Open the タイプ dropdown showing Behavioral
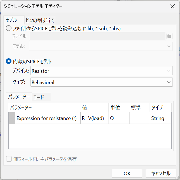The width and height of the screenshot is (180, 180). [x=102, y=82]
